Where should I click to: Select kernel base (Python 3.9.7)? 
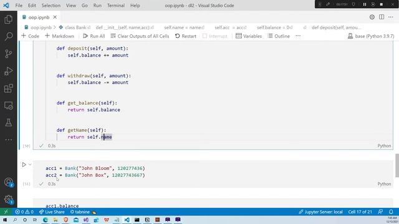coord(371,36)
